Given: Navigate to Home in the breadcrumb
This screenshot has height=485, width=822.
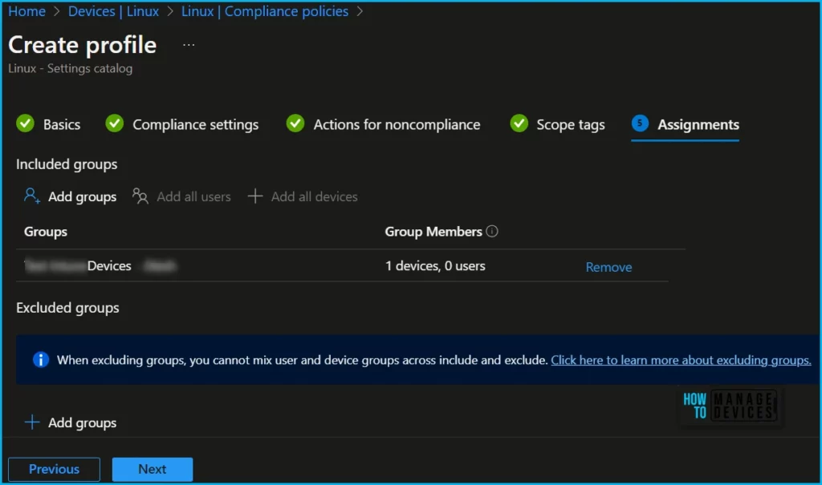Looking at the screenshot, I should click(x=26, y=11).
